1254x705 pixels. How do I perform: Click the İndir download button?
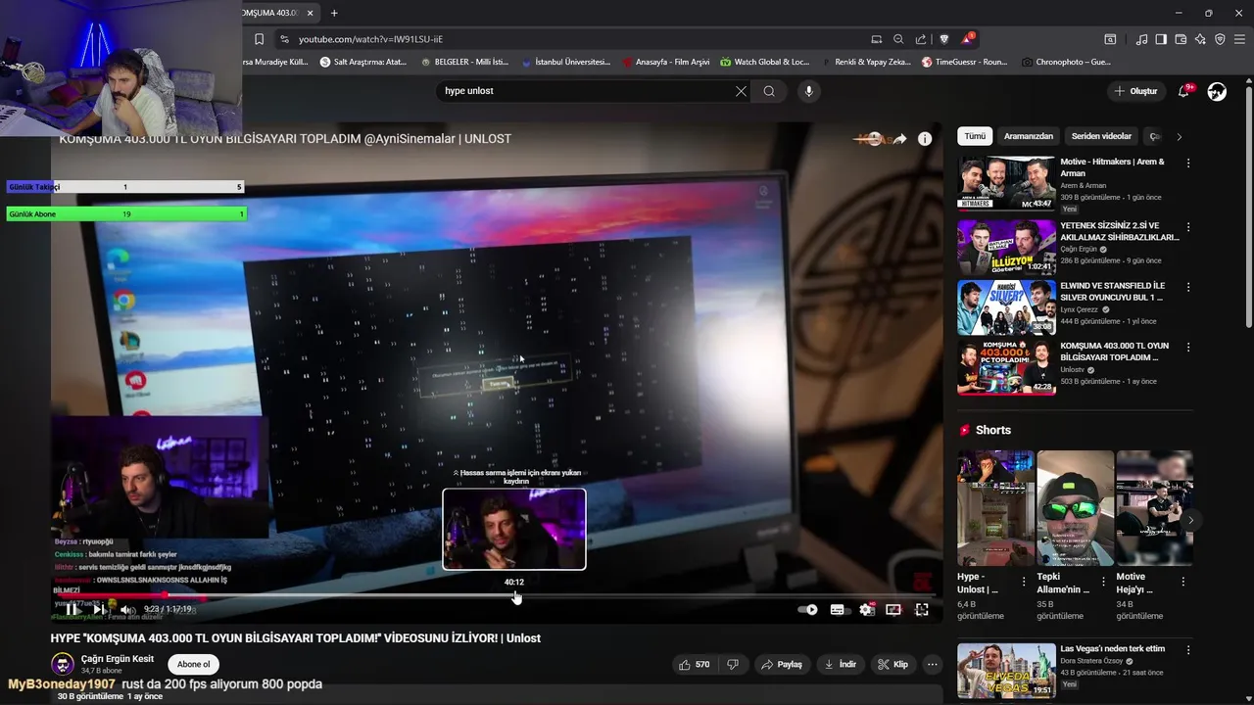click(x=840, y=664)
